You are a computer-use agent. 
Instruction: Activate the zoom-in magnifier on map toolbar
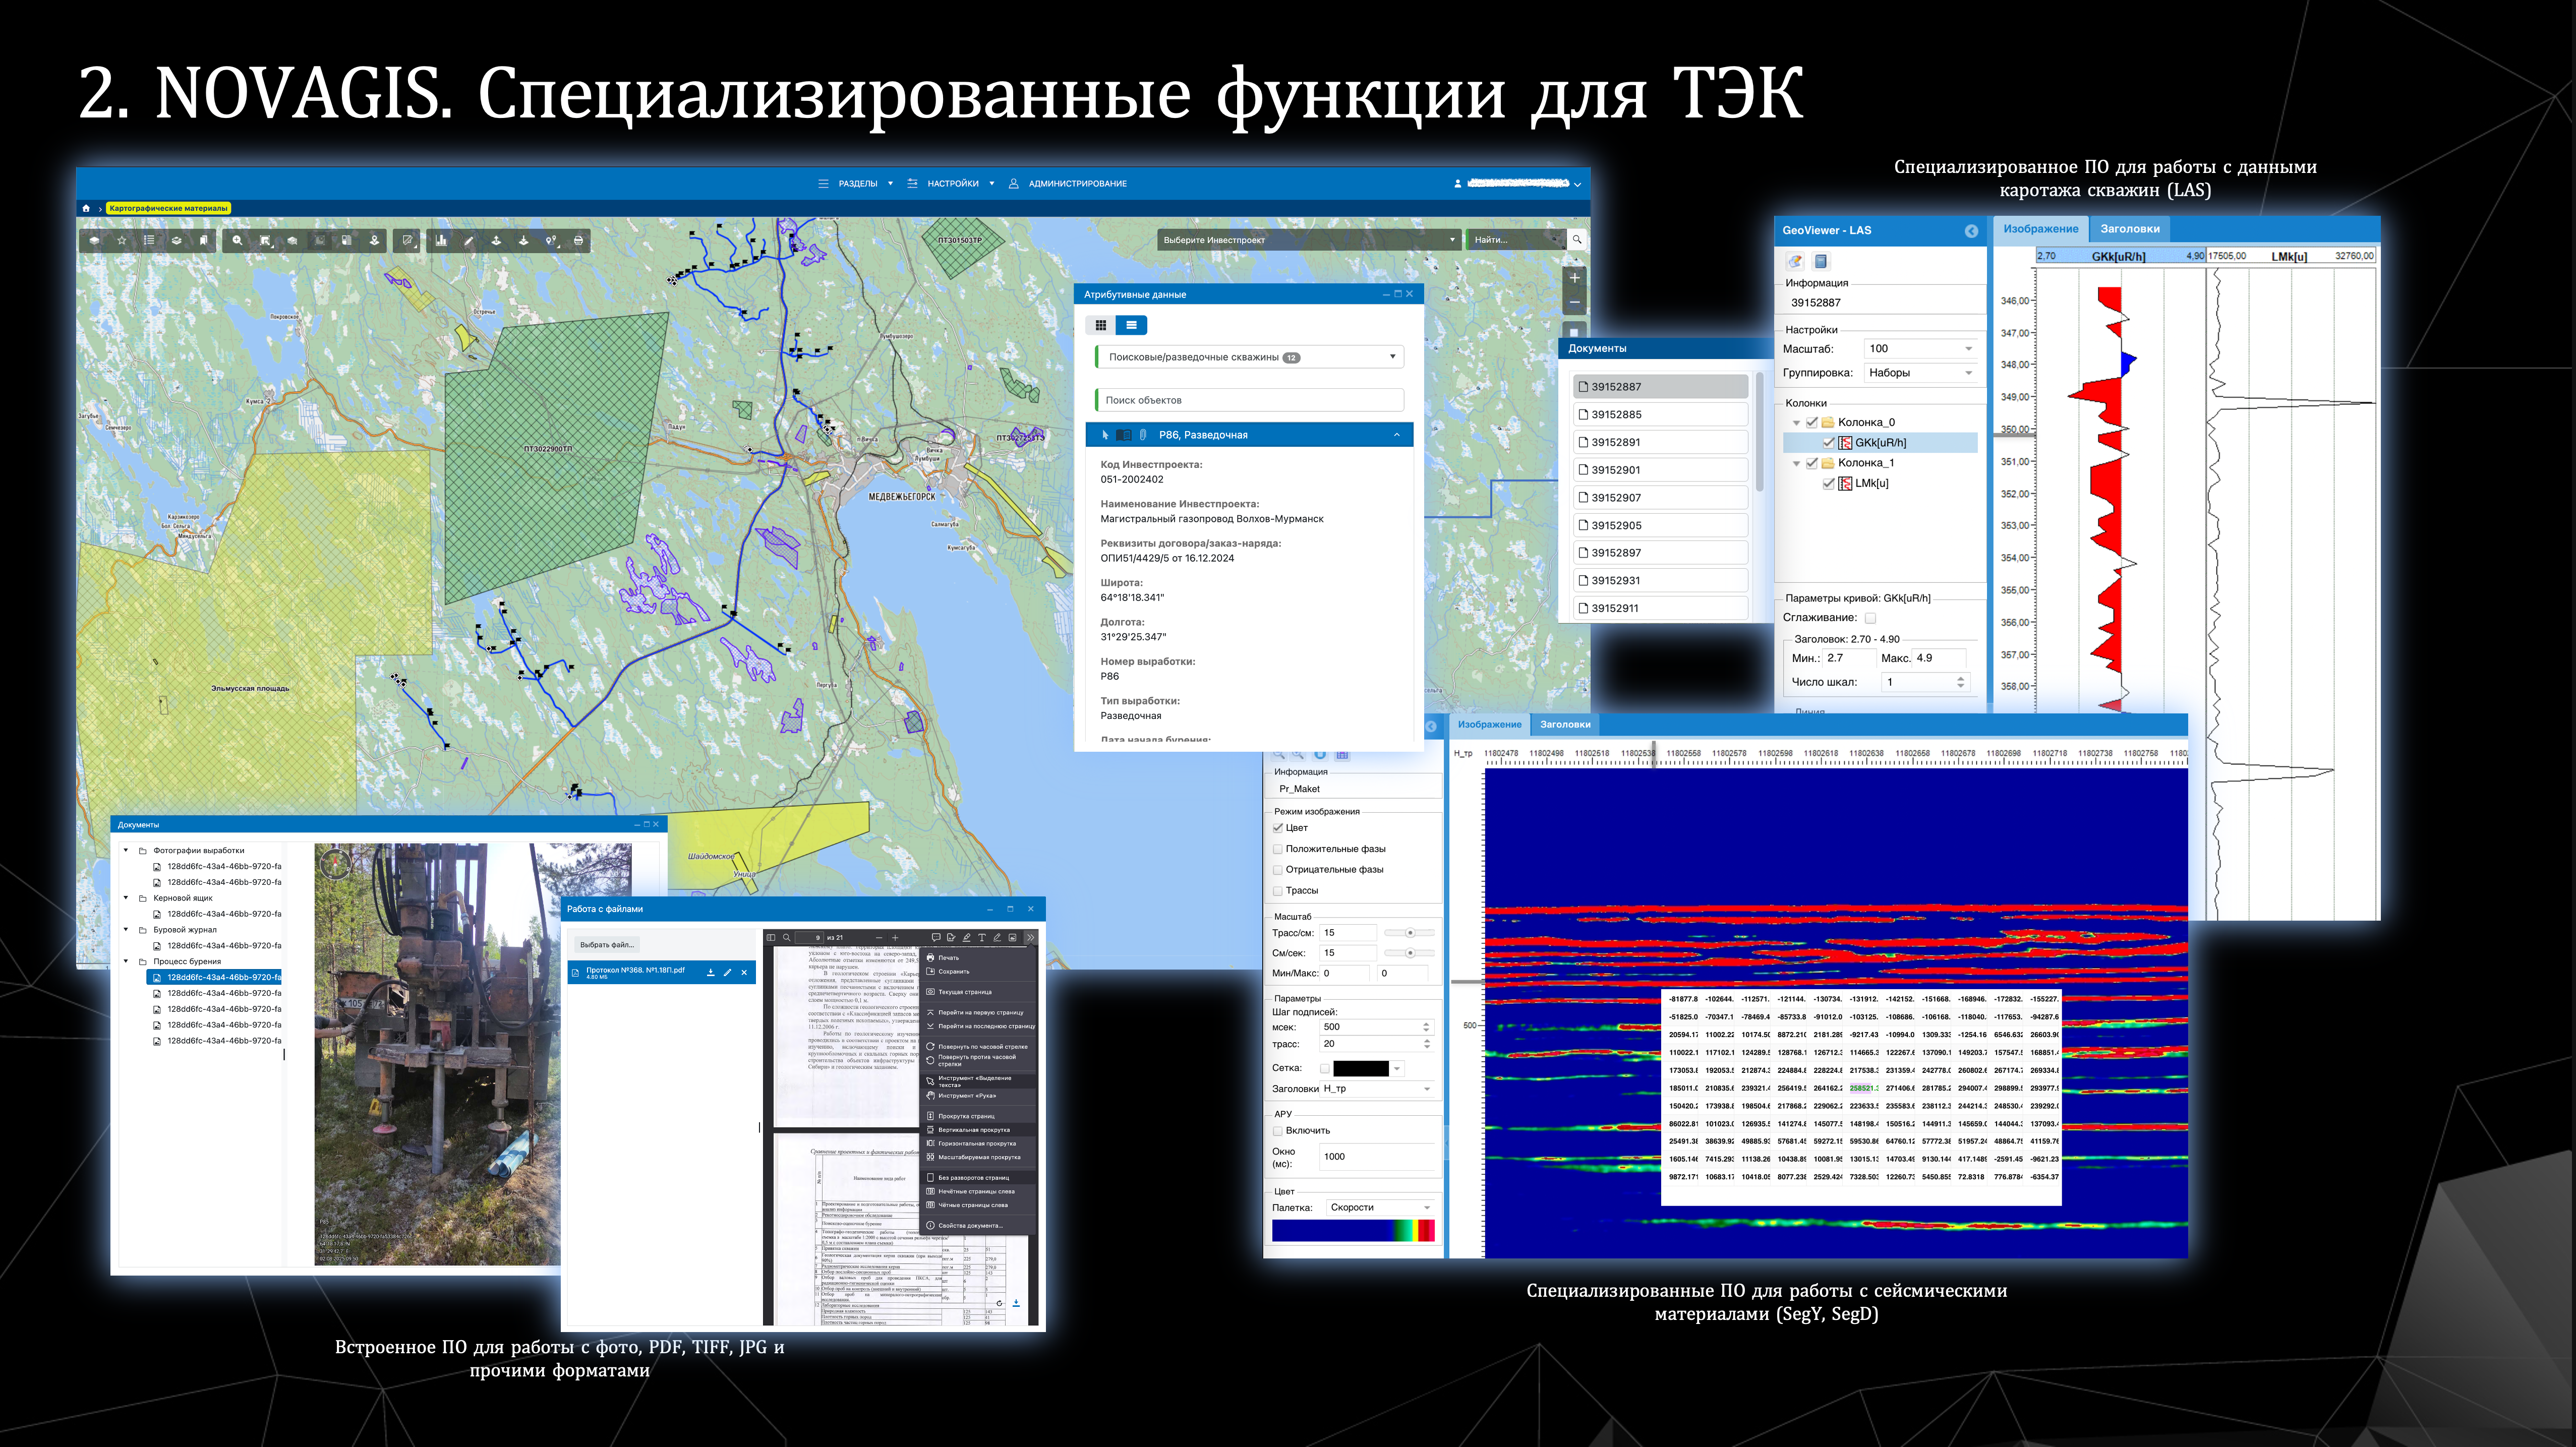click(237, 240)
